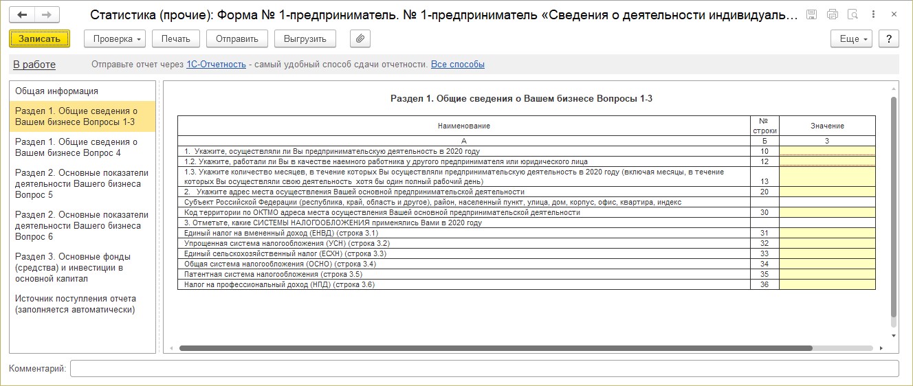Click value cell for row 10
This screenshot has height=386, width=913.
[x=827, y=151]
